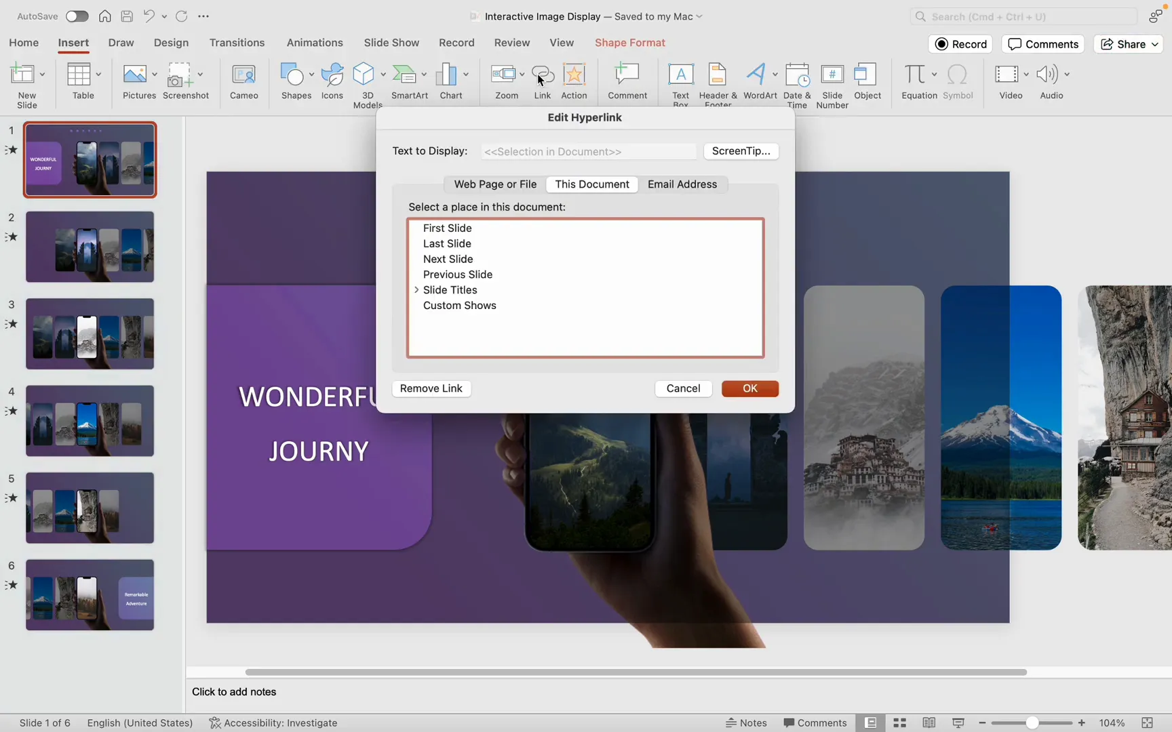Switch to the Web Page or File tab
1172x732 pixels.
coord(495,184)
